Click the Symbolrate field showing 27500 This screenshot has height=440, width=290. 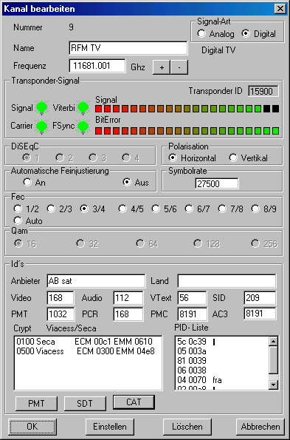[x=217, y=184]
